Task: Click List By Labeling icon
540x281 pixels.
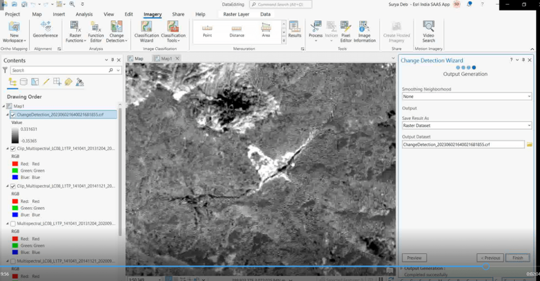Action: tap(69, 82)
